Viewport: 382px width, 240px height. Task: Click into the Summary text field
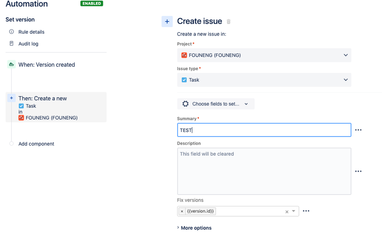click(x=264, y=130)
